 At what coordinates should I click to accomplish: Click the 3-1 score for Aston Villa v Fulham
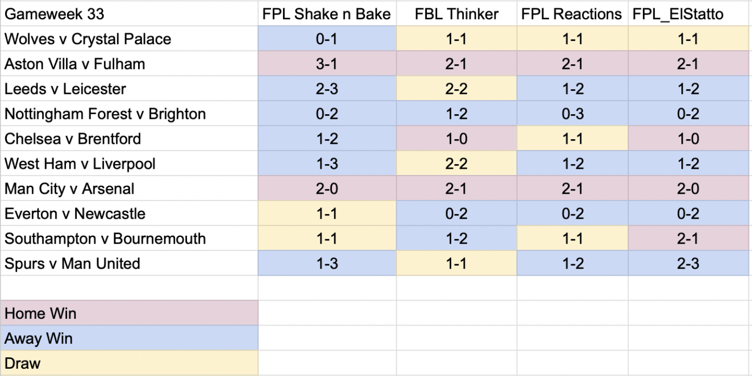pyautogui.click(x=327, y=64)
